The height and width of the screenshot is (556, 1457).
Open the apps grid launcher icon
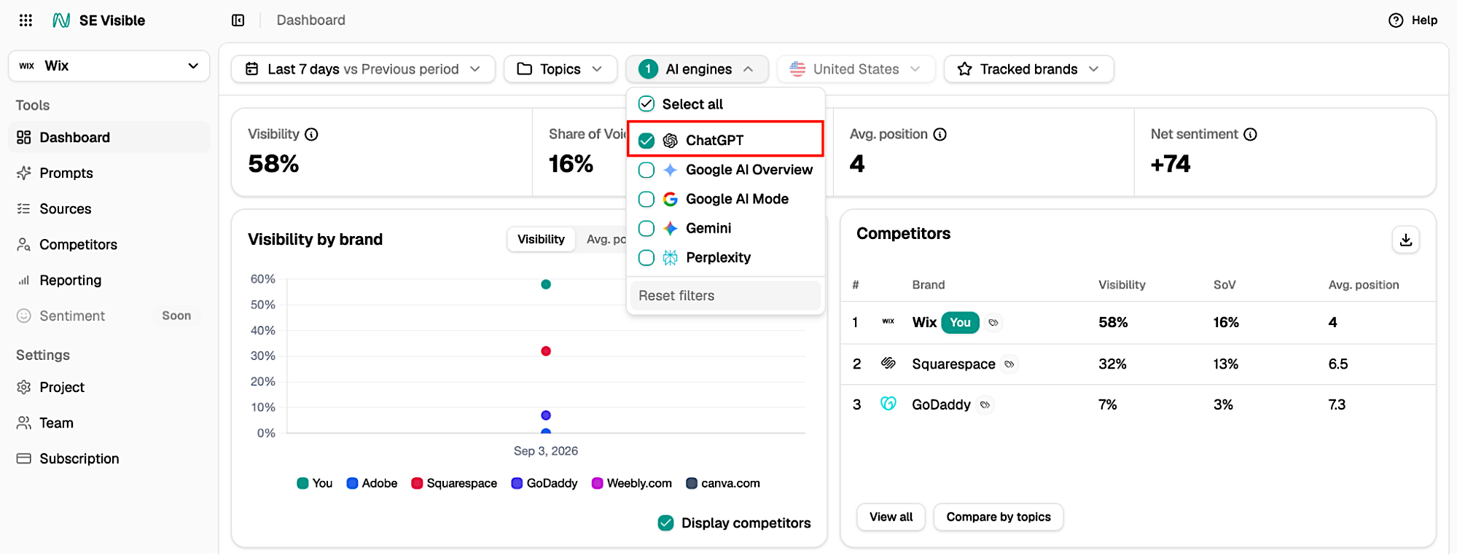26,20
